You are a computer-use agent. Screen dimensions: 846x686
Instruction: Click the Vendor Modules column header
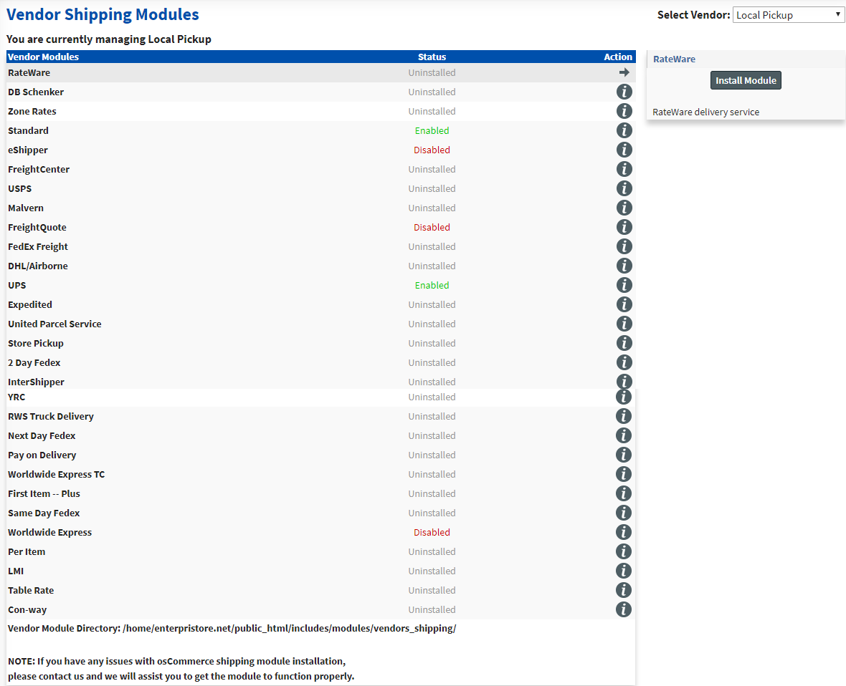pos(43,57)
